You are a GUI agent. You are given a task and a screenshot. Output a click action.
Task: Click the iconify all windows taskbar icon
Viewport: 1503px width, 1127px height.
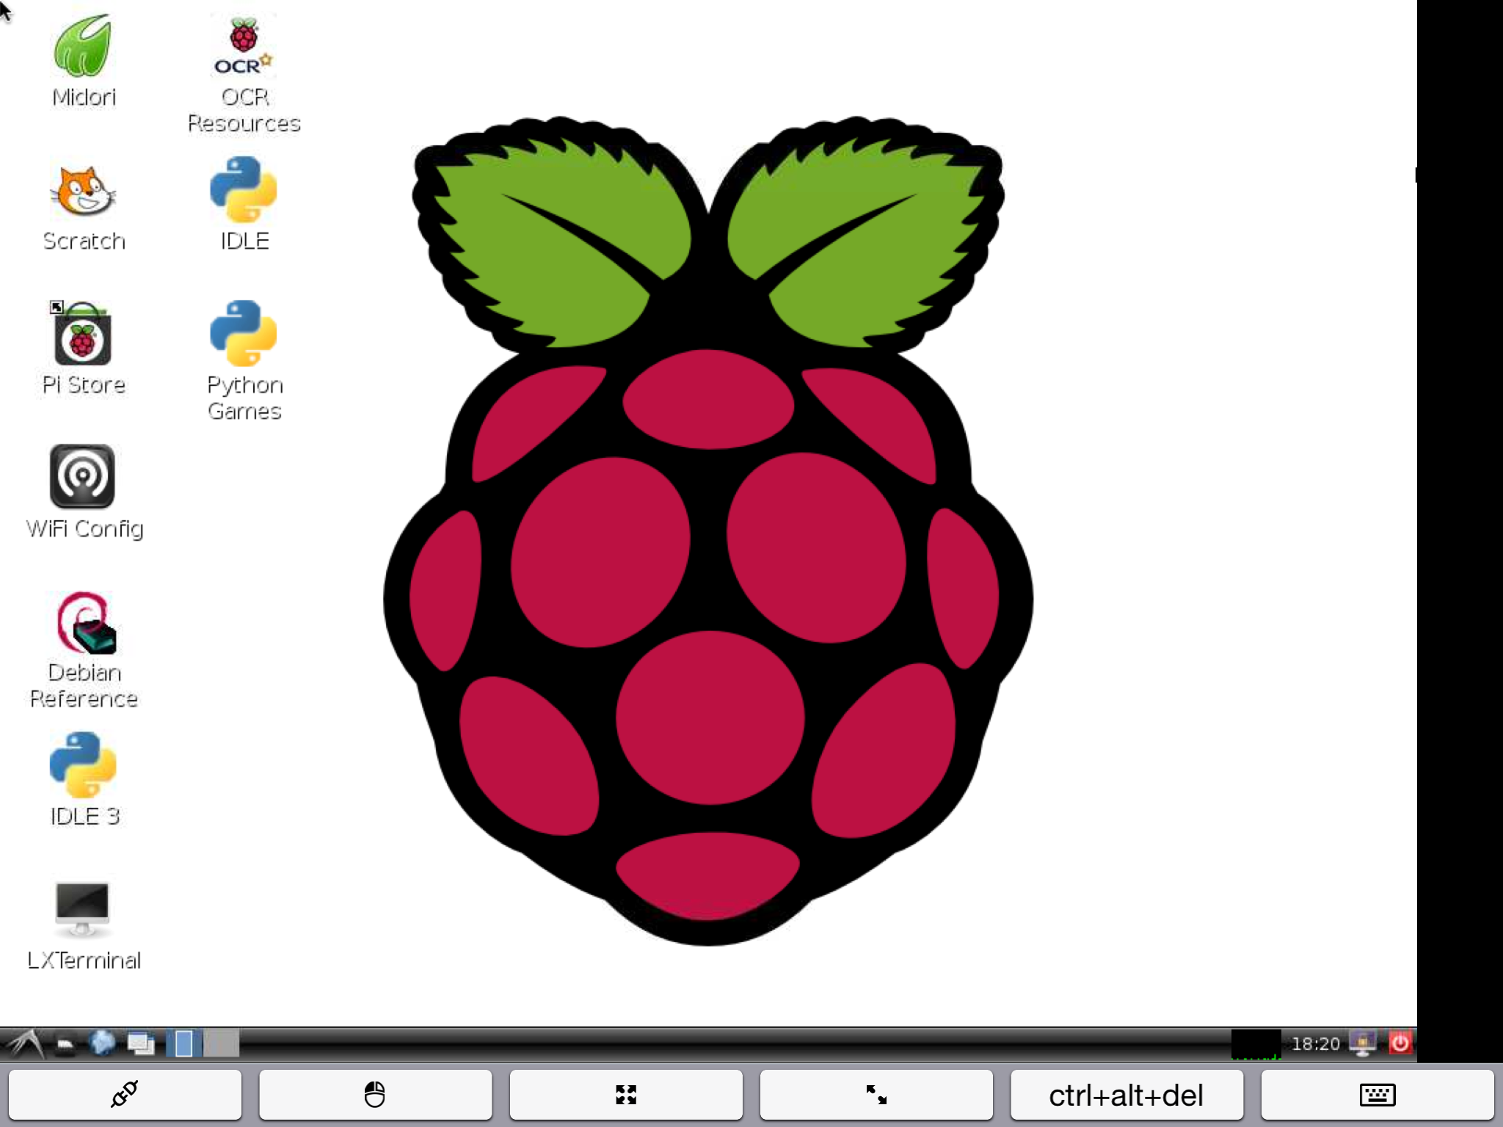point(140,1043)
